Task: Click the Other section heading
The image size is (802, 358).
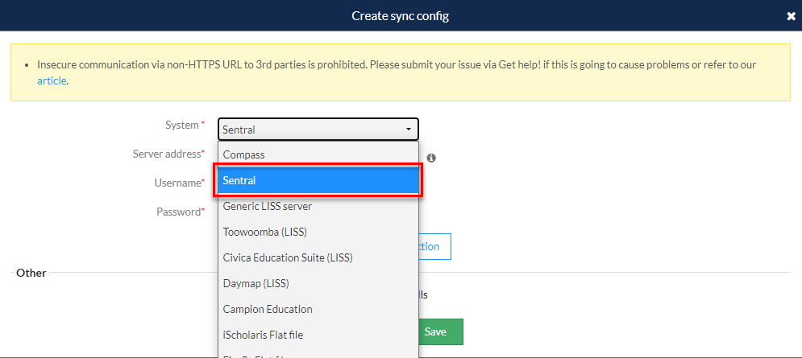Action: [x=31, y=273]
